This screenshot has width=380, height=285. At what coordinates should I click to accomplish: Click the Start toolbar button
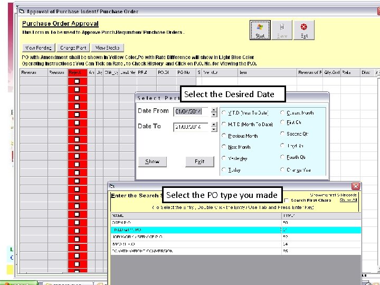(x=260, y=30)
